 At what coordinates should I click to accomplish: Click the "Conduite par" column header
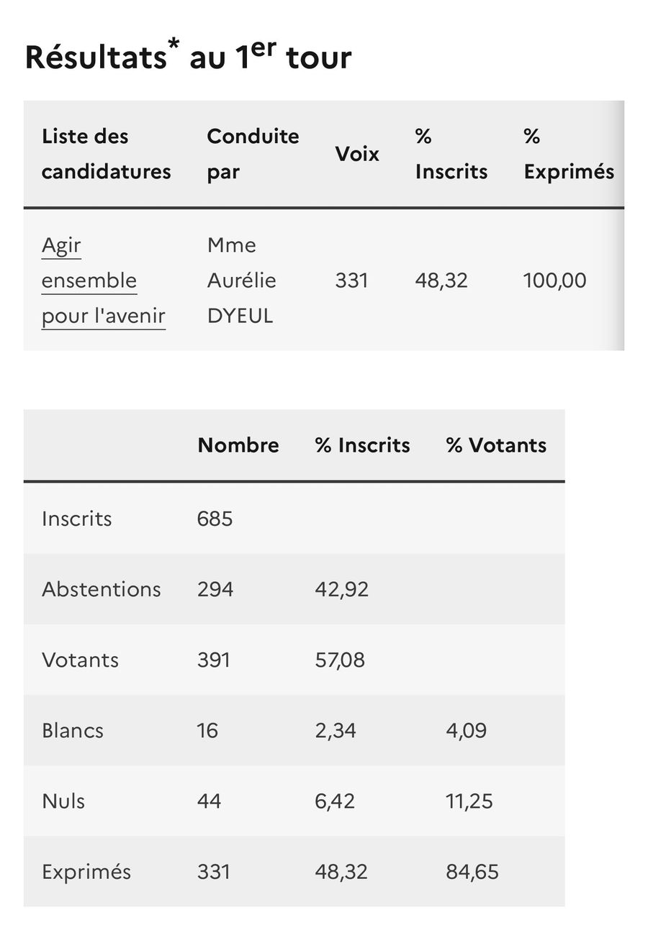(253, 154)
